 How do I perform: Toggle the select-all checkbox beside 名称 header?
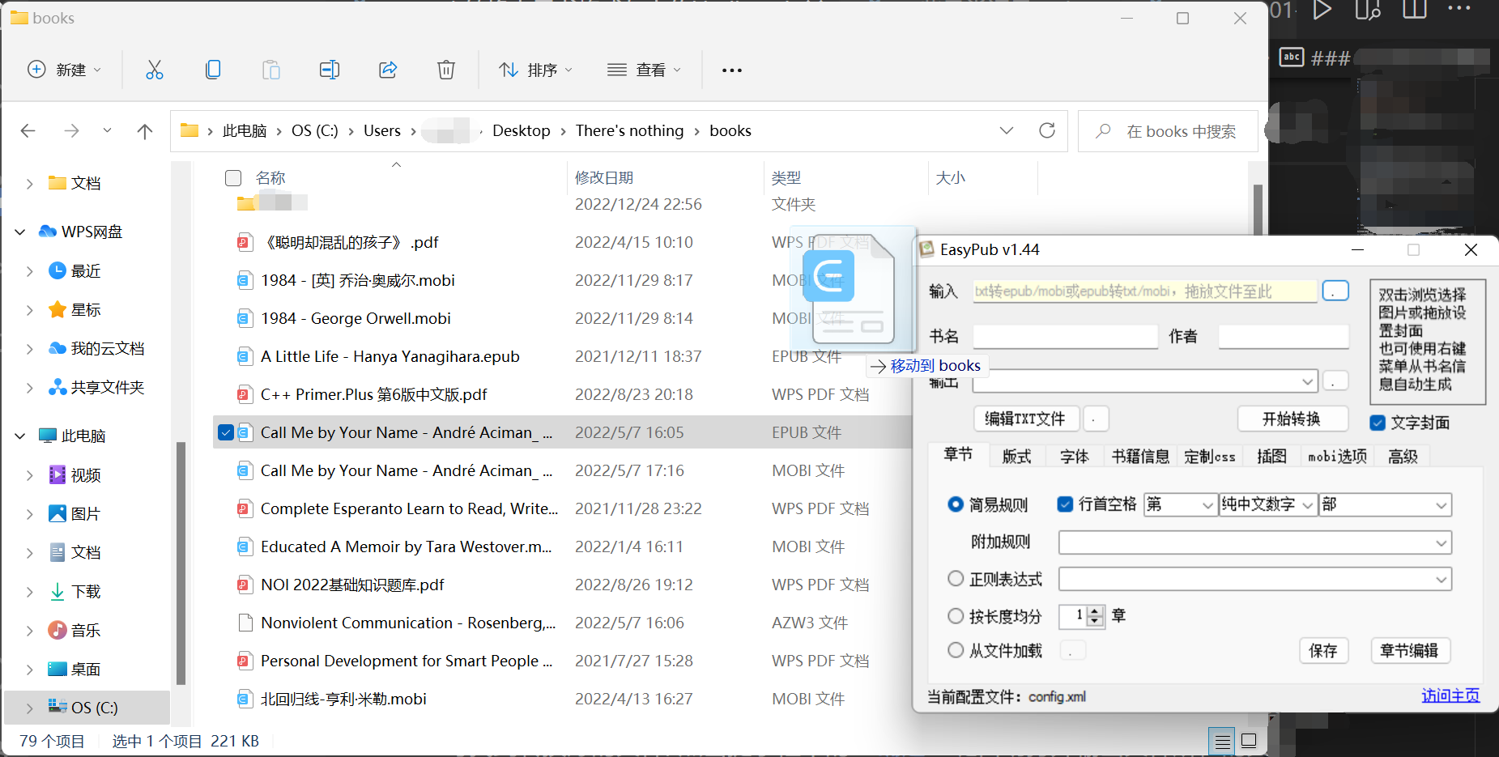pyautogui.click(x=233, y=178)
